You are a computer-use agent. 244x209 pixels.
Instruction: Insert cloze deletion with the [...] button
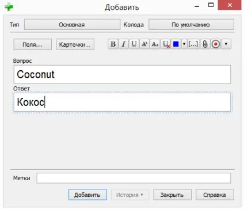click(193, 44)
